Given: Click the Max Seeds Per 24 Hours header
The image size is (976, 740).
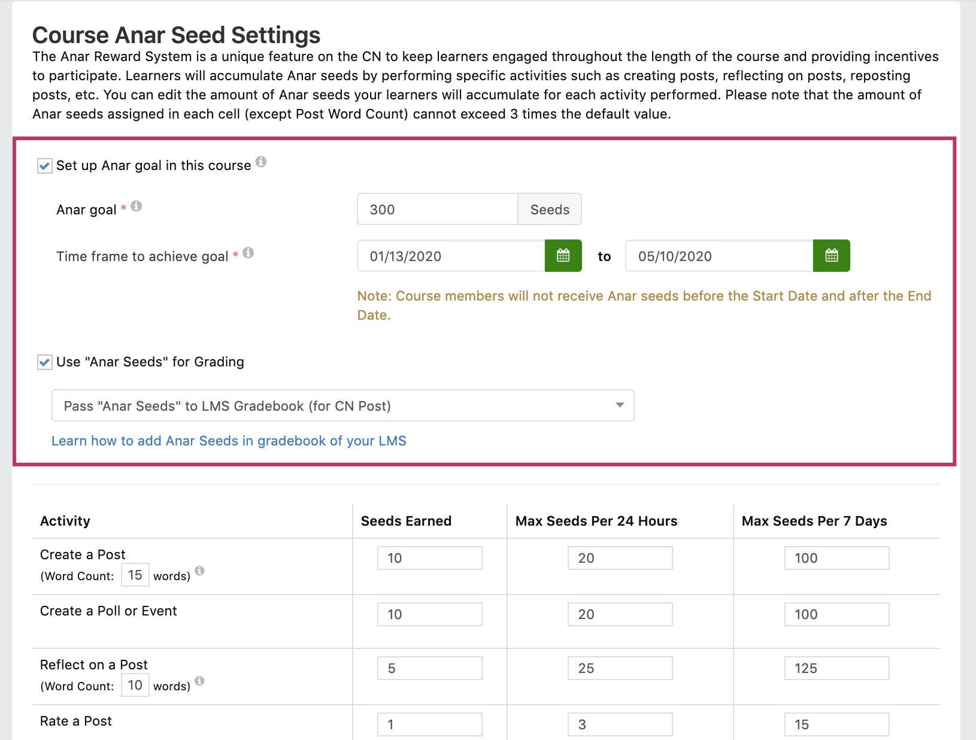Looking at the screenshot, I should click(x=596, y=521).
